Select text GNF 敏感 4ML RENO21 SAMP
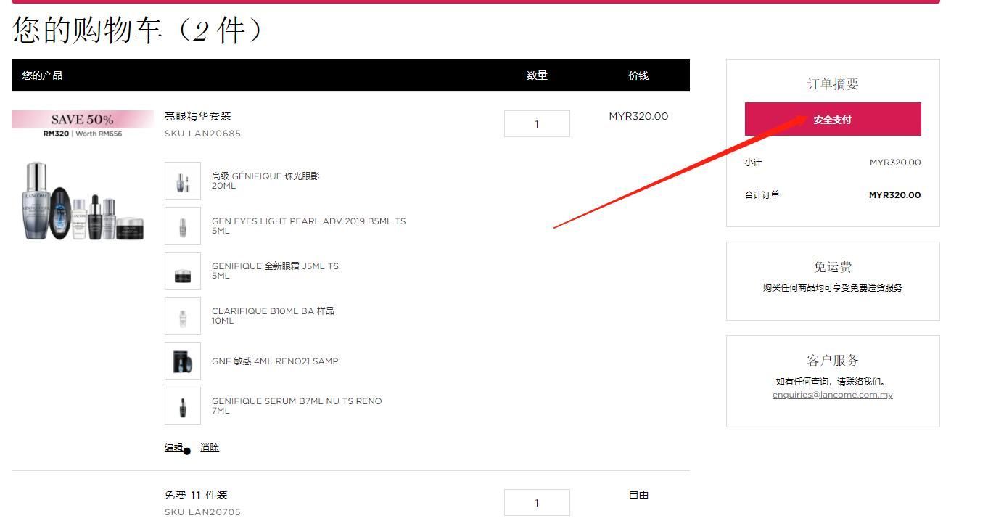Viewport: 988px width, 529px height. point(275,361)
